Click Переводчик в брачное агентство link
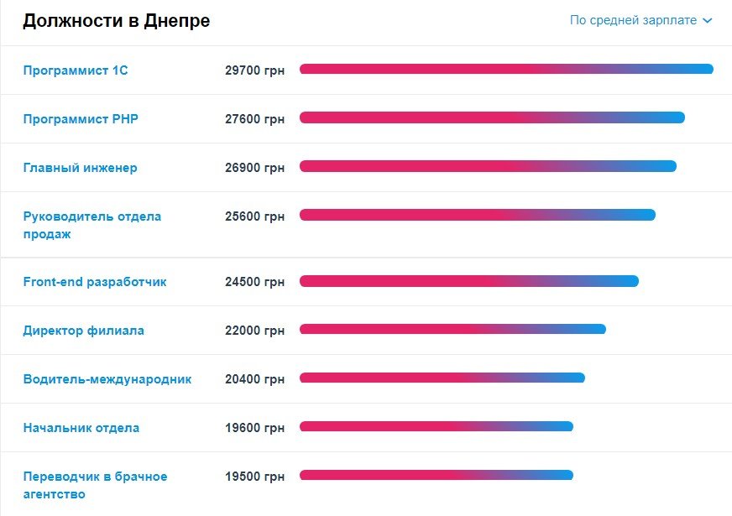Viewport: 732px width, 516px height. coord(95,485)
